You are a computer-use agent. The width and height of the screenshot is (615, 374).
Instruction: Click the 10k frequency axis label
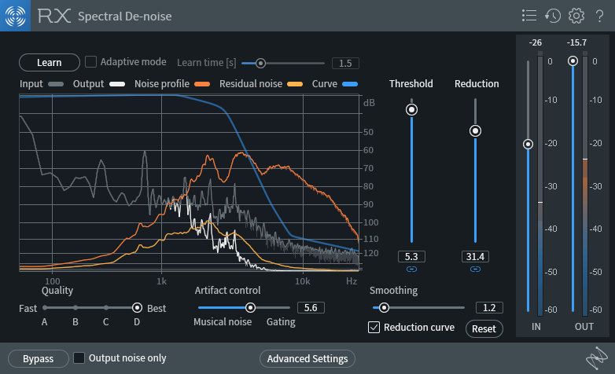click(303, 281)
